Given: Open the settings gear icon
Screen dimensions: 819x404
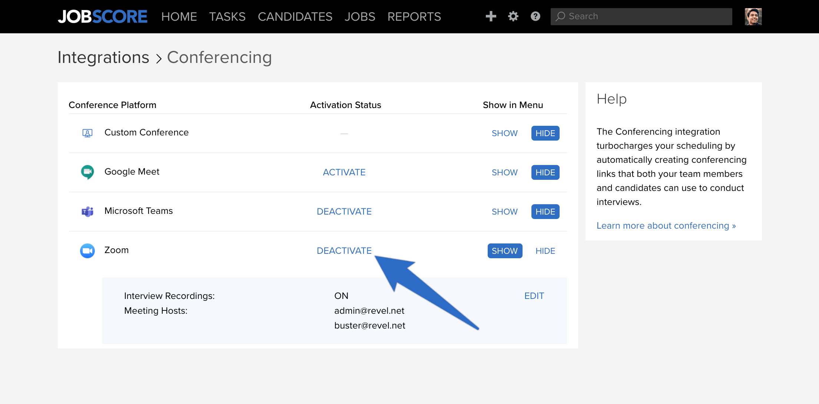Looking at the screenshot, I should pos(513,16).
